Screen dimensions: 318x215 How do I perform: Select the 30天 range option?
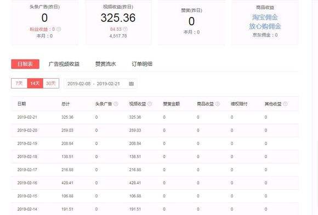tap(51, 83)
